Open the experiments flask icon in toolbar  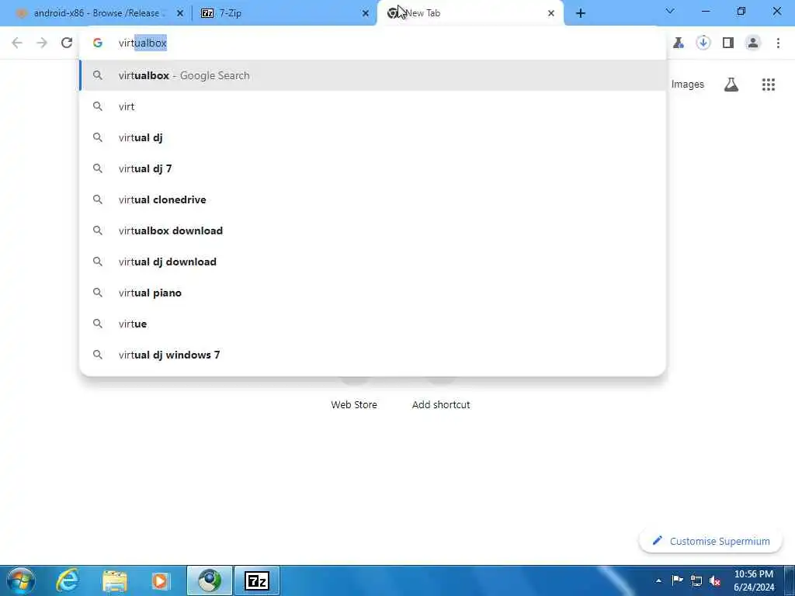(x=679, y=43)
